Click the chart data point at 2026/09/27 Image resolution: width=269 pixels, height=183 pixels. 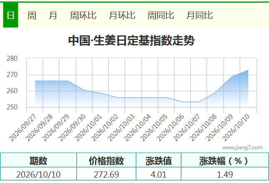(x=35, y=81)
